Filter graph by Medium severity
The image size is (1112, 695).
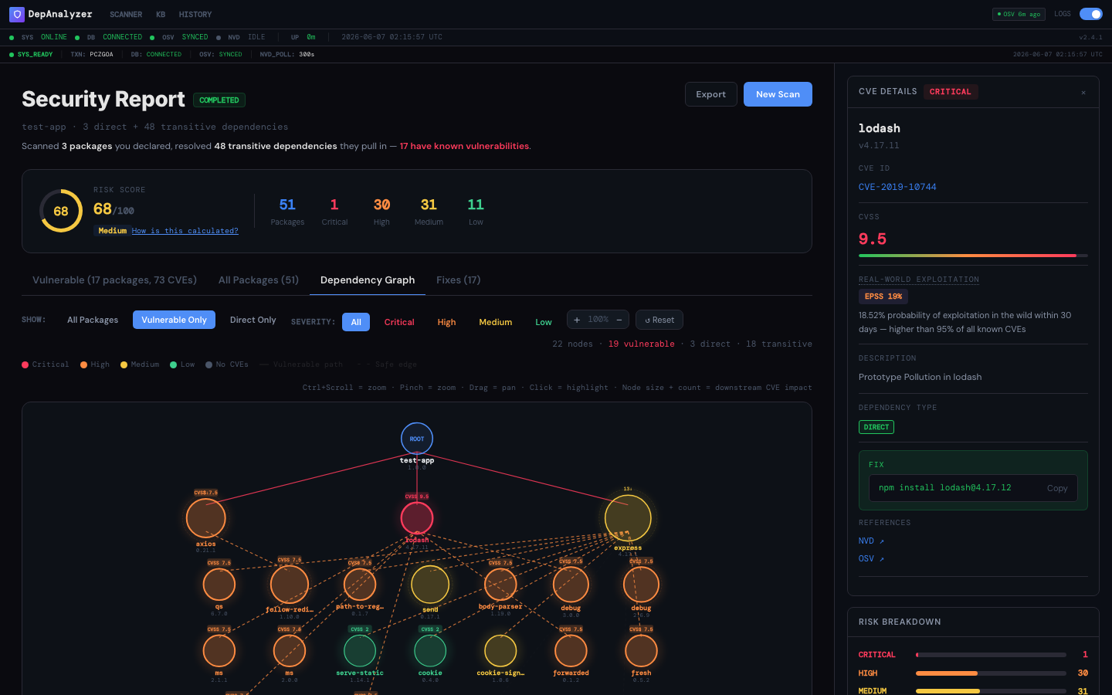coord(495,322)
